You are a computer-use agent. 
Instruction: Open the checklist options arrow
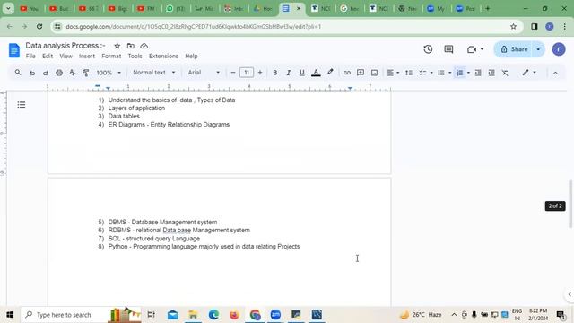pyautogui.click(x=431, y=73)
